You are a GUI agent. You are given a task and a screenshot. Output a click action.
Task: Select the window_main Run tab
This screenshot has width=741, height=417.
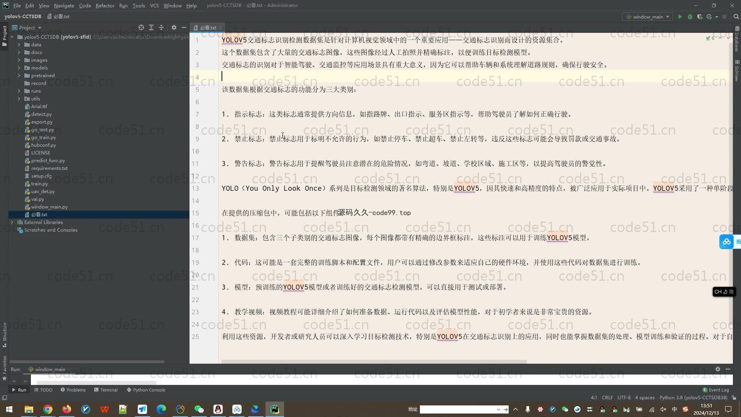(x=50, y=369)
